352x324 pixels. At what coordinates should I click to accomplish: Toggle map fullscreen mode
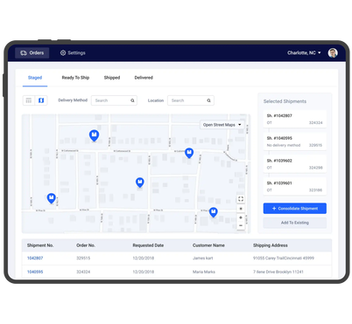pos(241,199)
